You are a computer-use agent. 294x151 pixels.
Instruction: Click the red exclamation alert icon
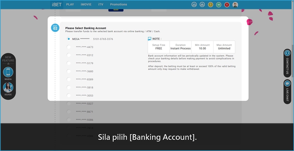pos(227,5)
